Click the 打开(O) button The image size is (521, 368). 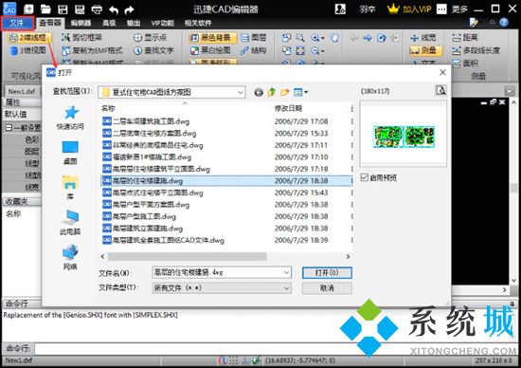click(327, 273)
